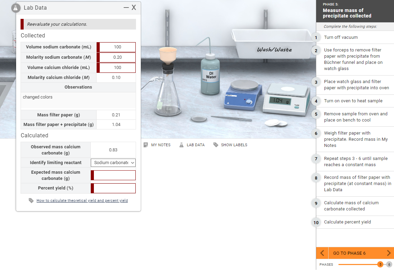Open Identify limiting reactant dropdown
Screen dimensions: 394x276
[113, 163]
